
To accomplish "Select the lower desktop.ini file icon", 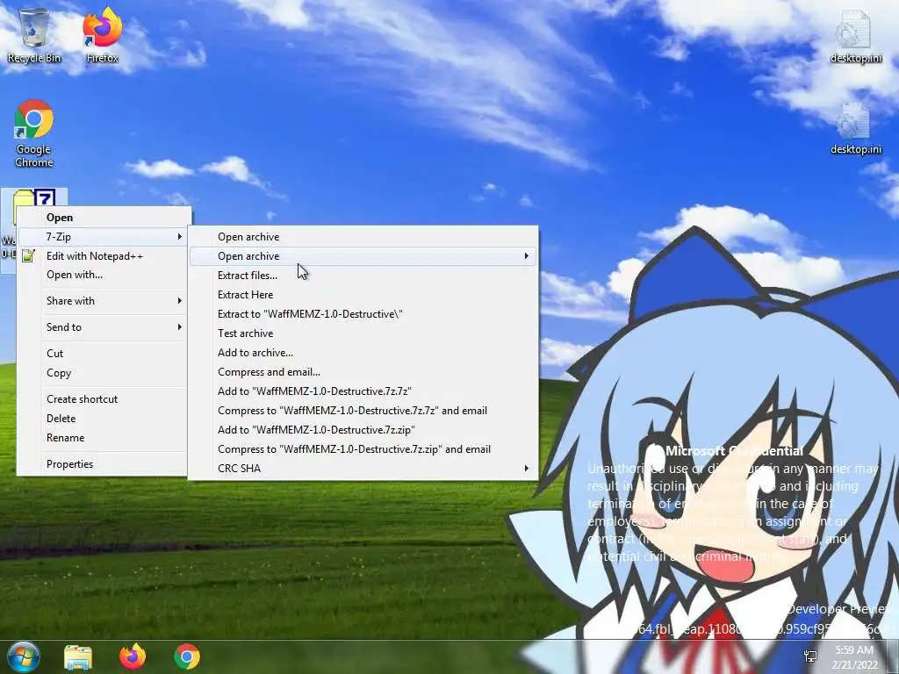I will tap(855, 128).
